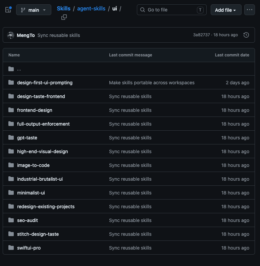This screenshot has height=266, width=260.
Task: Click the parent directory folder icon
Action: (x=11, y=69)
